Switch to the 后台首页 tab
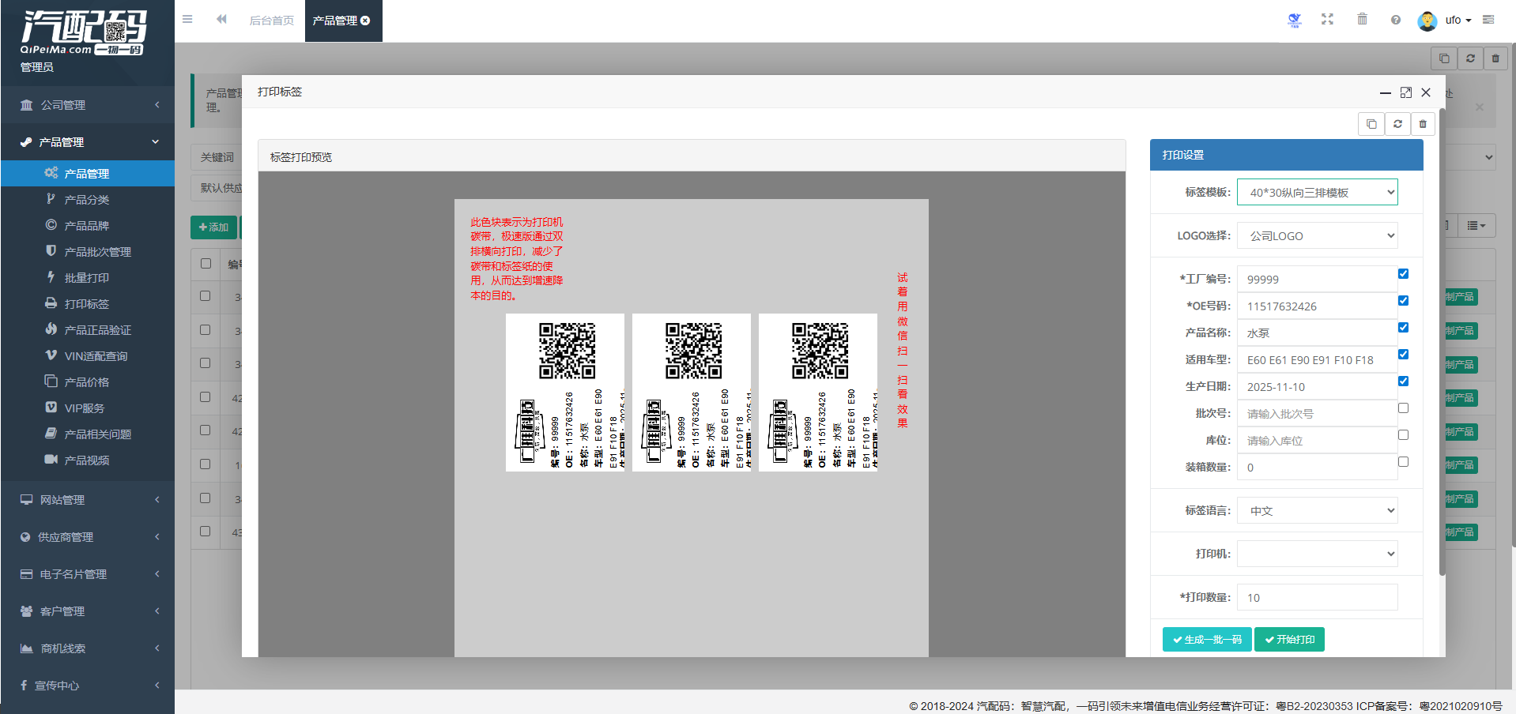The width and height of the screenshot is (1516, 714). [x=271, y=21]
